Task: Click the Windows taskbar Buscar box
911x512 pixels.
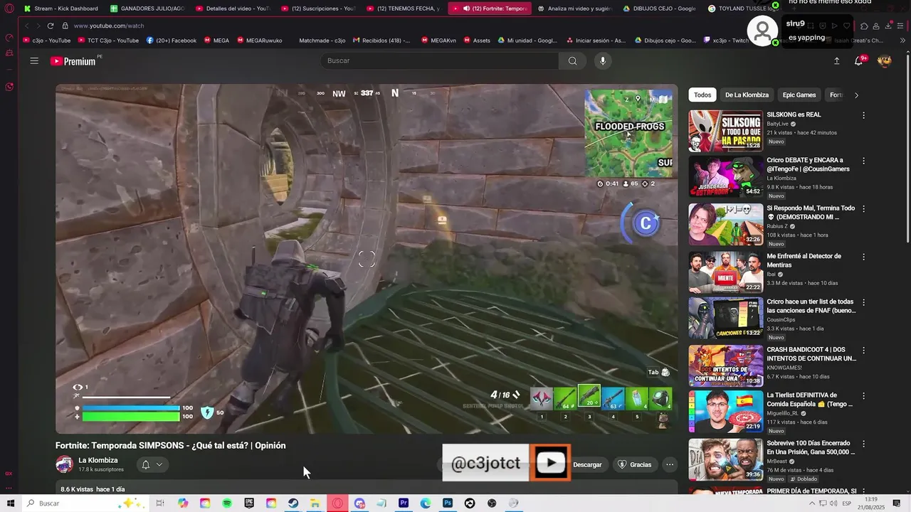Action: point(85,503)
